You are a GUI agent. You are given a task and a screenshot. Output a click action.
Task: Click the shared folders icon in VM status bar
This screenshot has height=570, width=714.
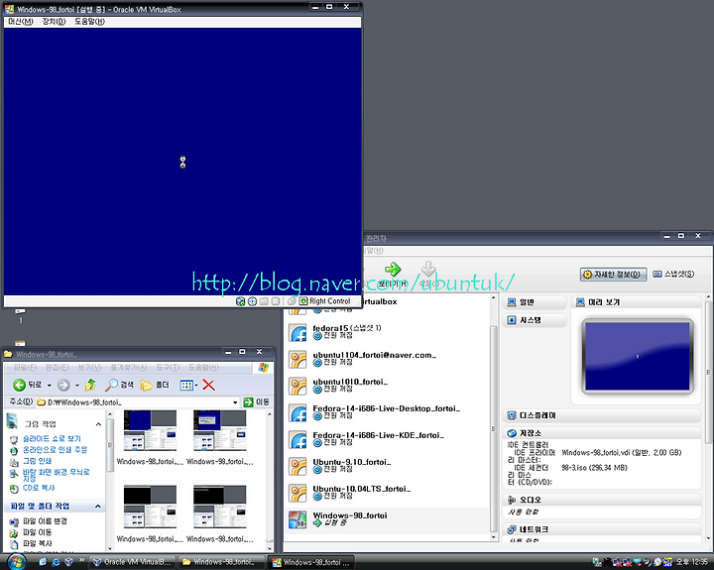pos(264,301)
